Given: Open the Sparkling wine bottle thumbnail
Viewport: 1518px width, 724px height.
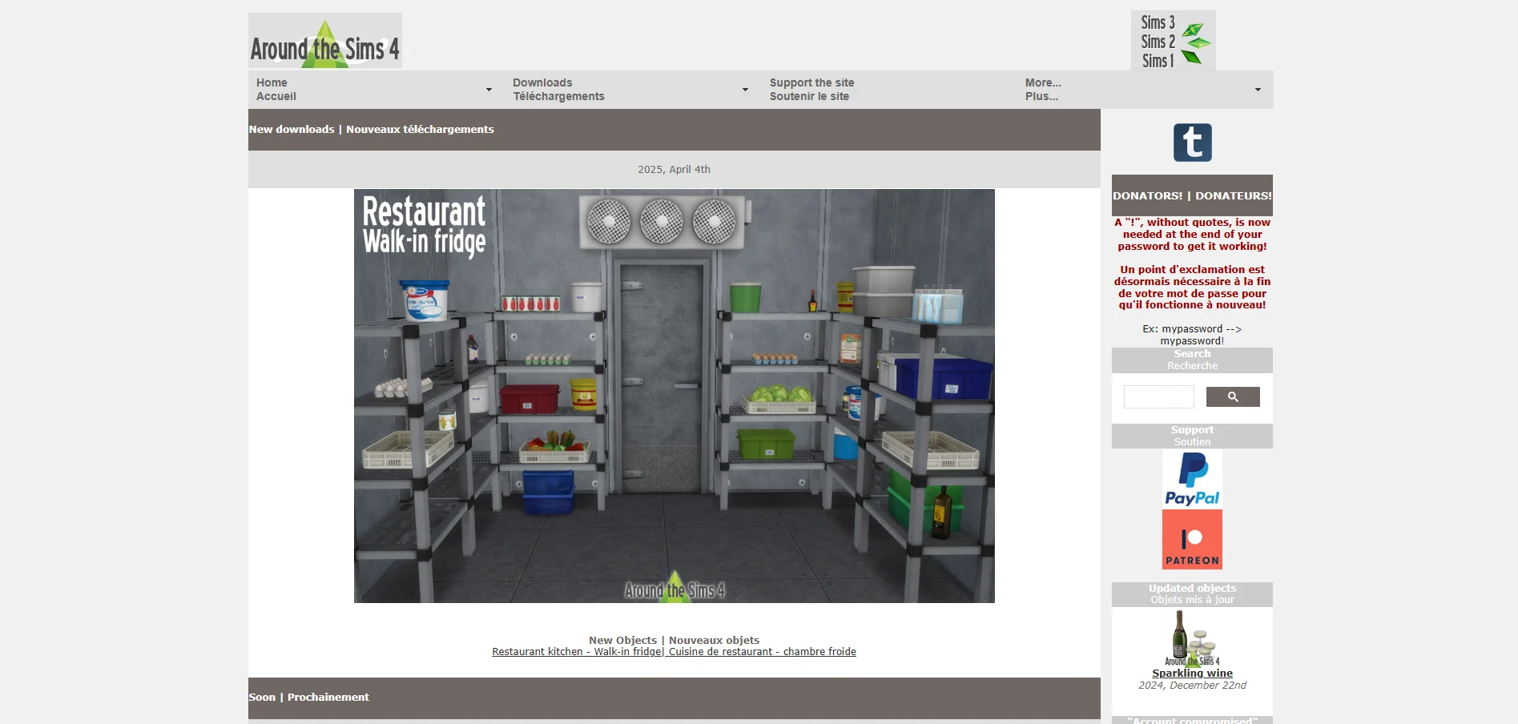Looking at the screenshot, I should pyautogui.click(x=1192, y=638).
